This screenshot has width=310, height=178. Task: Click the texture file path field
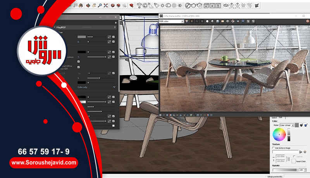pos(286,152)
